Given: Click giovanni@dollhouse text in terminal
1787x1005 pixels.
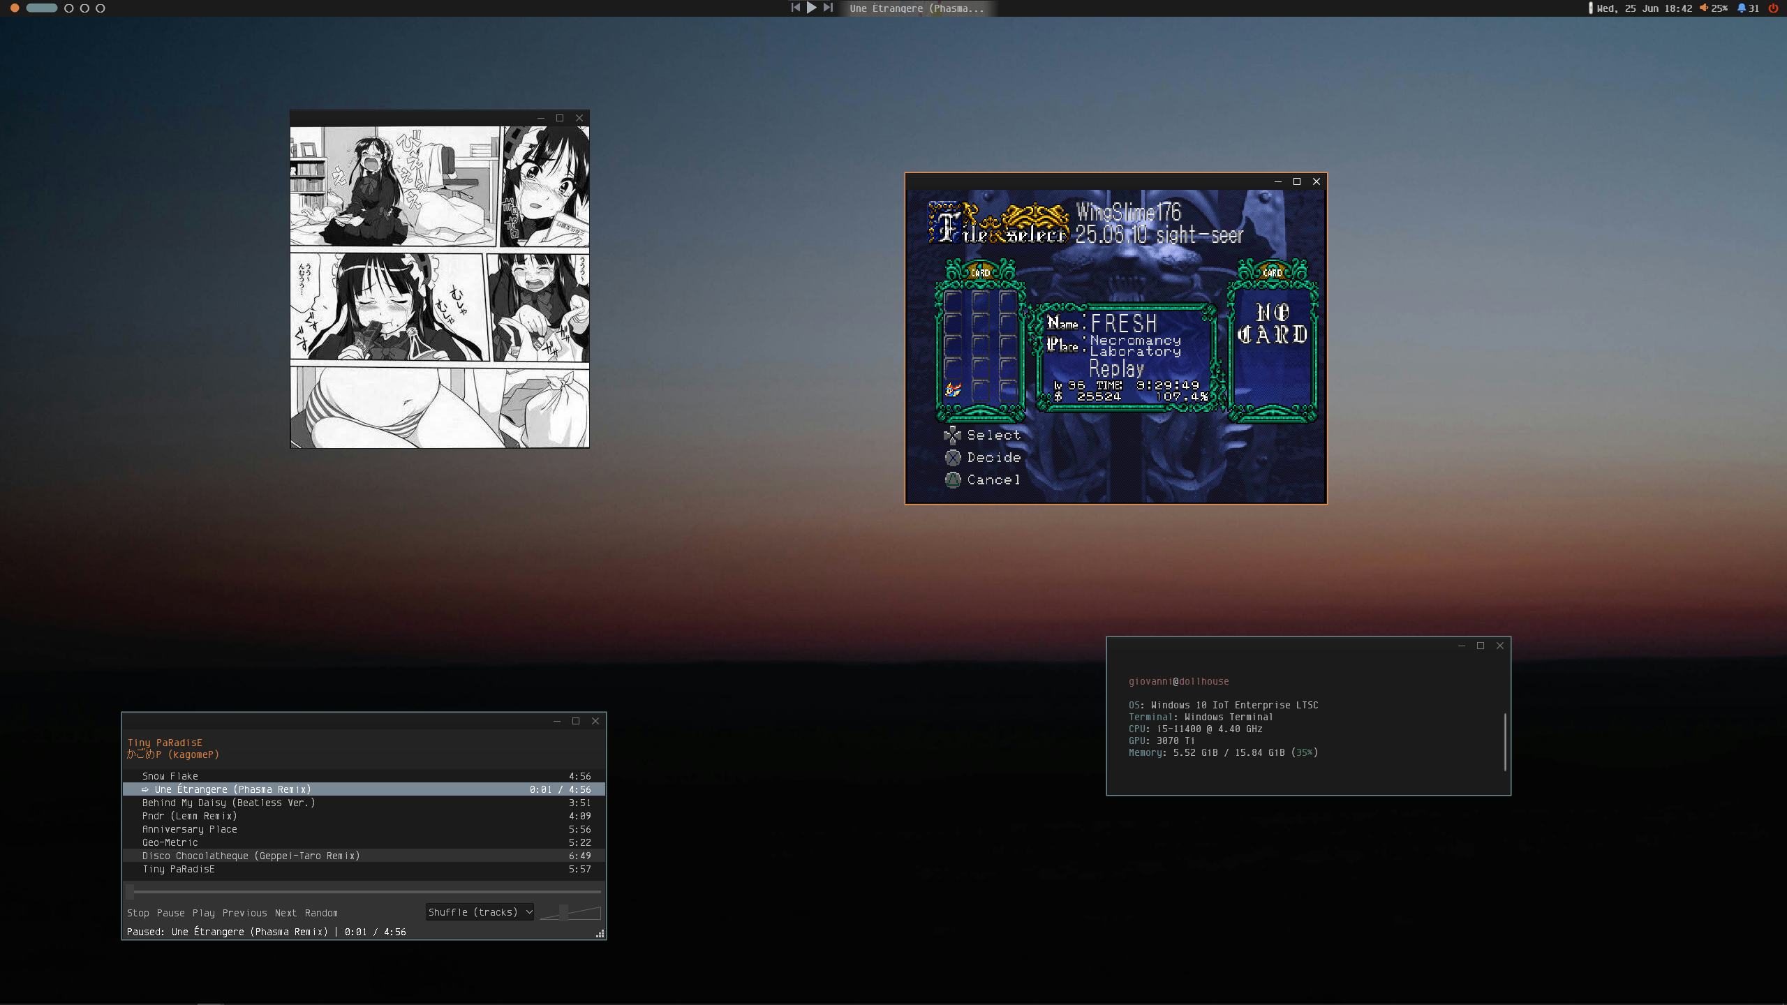Looking at the screenshot, I should (1178, 681).
